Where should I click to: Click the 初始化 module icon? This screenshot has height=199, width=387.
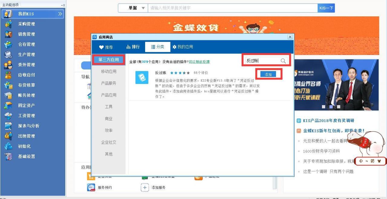[8, 146]
